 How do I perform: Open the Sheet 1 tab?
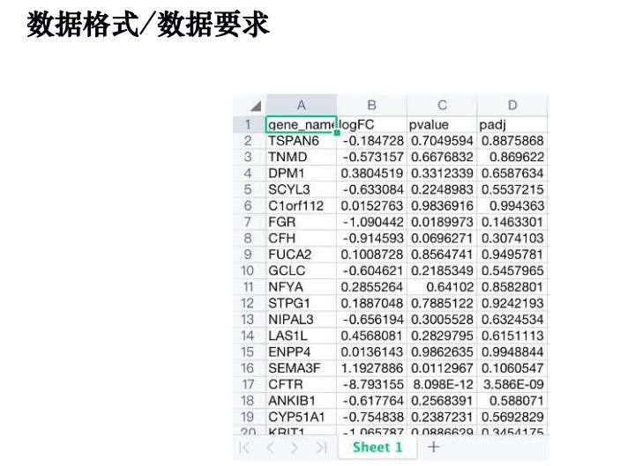(377, 447)
